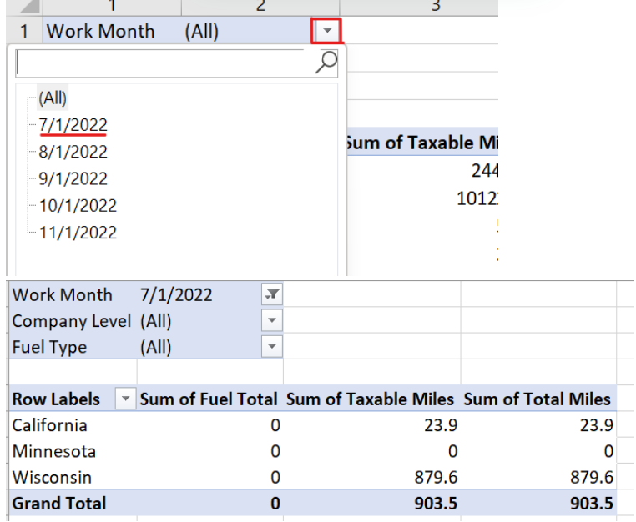Click the magnifier search icon
The image size is (636, 522).
click(326, 63)
